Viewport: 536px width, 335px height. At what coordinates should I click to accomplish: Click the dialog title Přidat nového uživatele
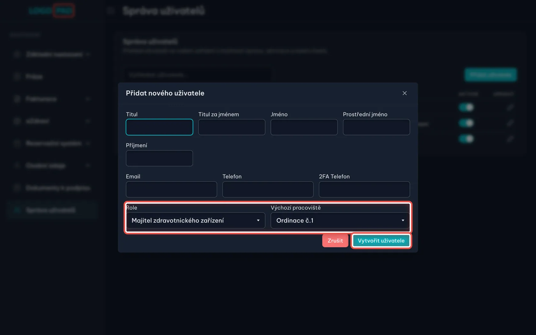pyautogui.click(x=165, y=93)
